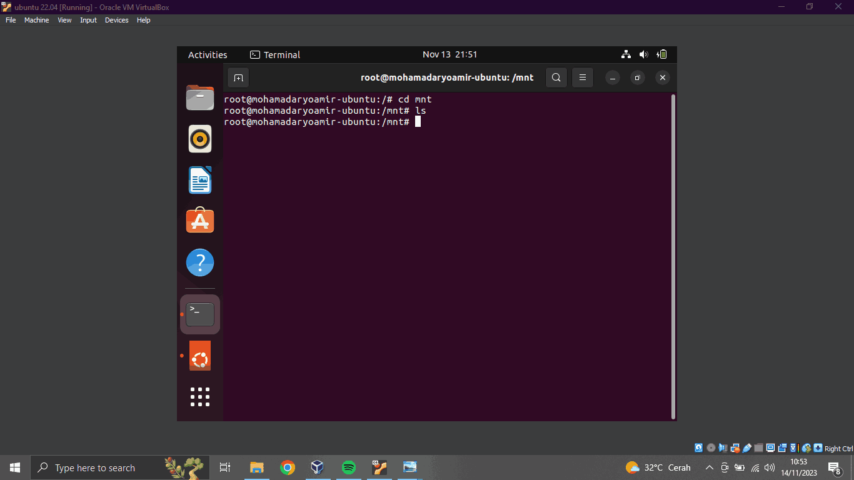Click the volume icon in Ubuntu top bar
Image resolution: width=854 pixels, height=480 pixels.
point(644,55)
